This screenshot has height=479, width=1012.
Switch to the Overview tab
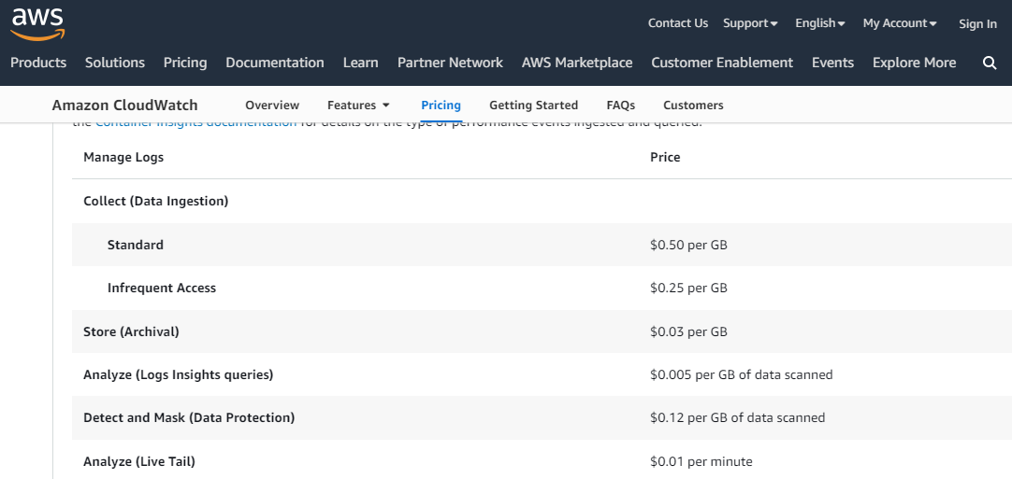(x=272, y=106)
